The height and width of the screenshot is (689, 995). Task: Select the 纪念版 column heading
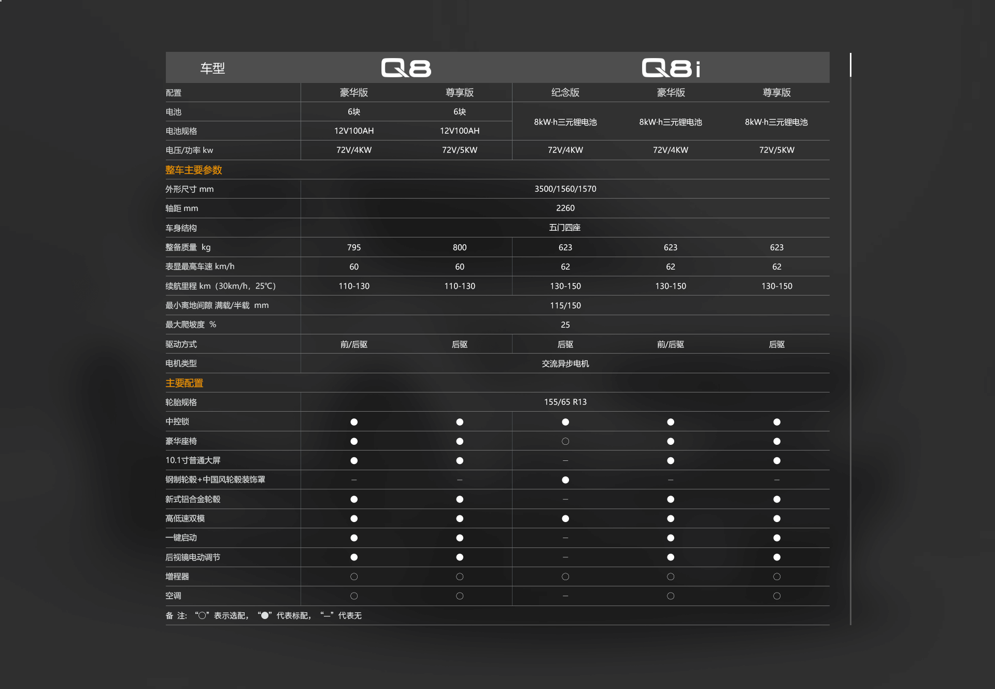point(565,92)
